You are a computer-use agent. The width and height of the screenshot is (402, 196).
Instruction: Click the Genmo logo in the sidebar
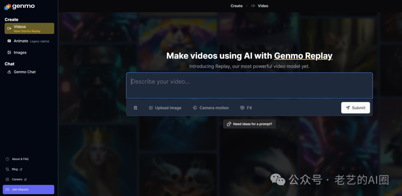click(19, 6)
